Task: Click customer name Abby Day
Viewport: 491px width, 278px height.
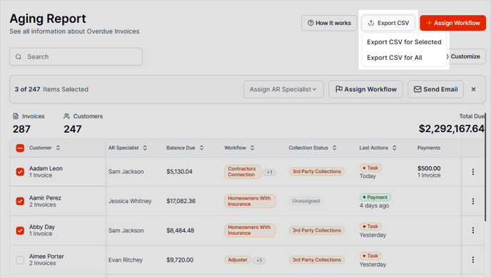Action: click(42, 227)
